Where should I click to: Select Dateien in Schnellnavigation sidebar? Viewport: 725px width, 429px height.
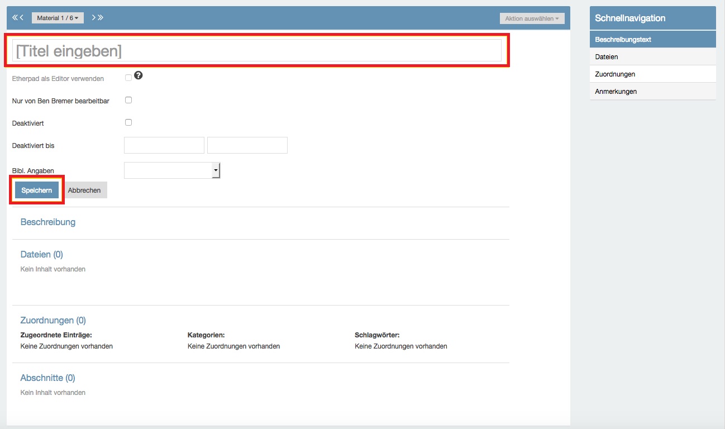652,57
